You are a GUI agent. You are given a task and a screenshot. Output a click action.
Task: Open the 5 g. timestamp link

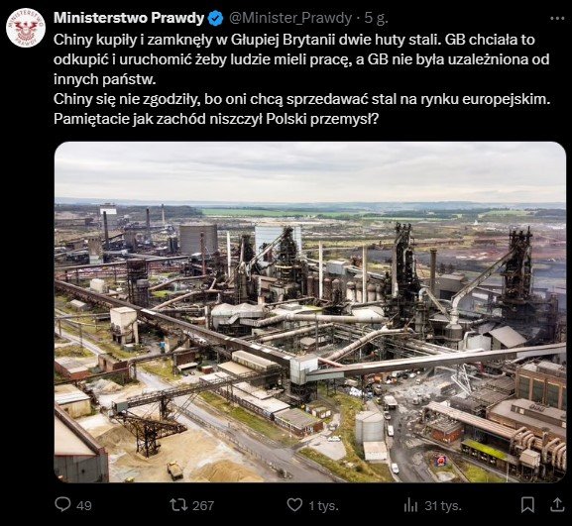tap(376, 18)
